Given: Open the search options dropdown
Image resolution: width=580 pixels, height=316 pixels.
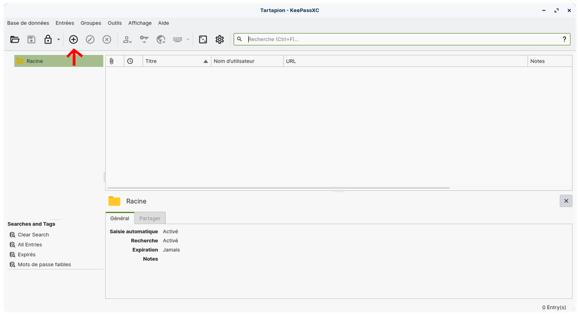Looking at the screenshot, I should point(240,39).
